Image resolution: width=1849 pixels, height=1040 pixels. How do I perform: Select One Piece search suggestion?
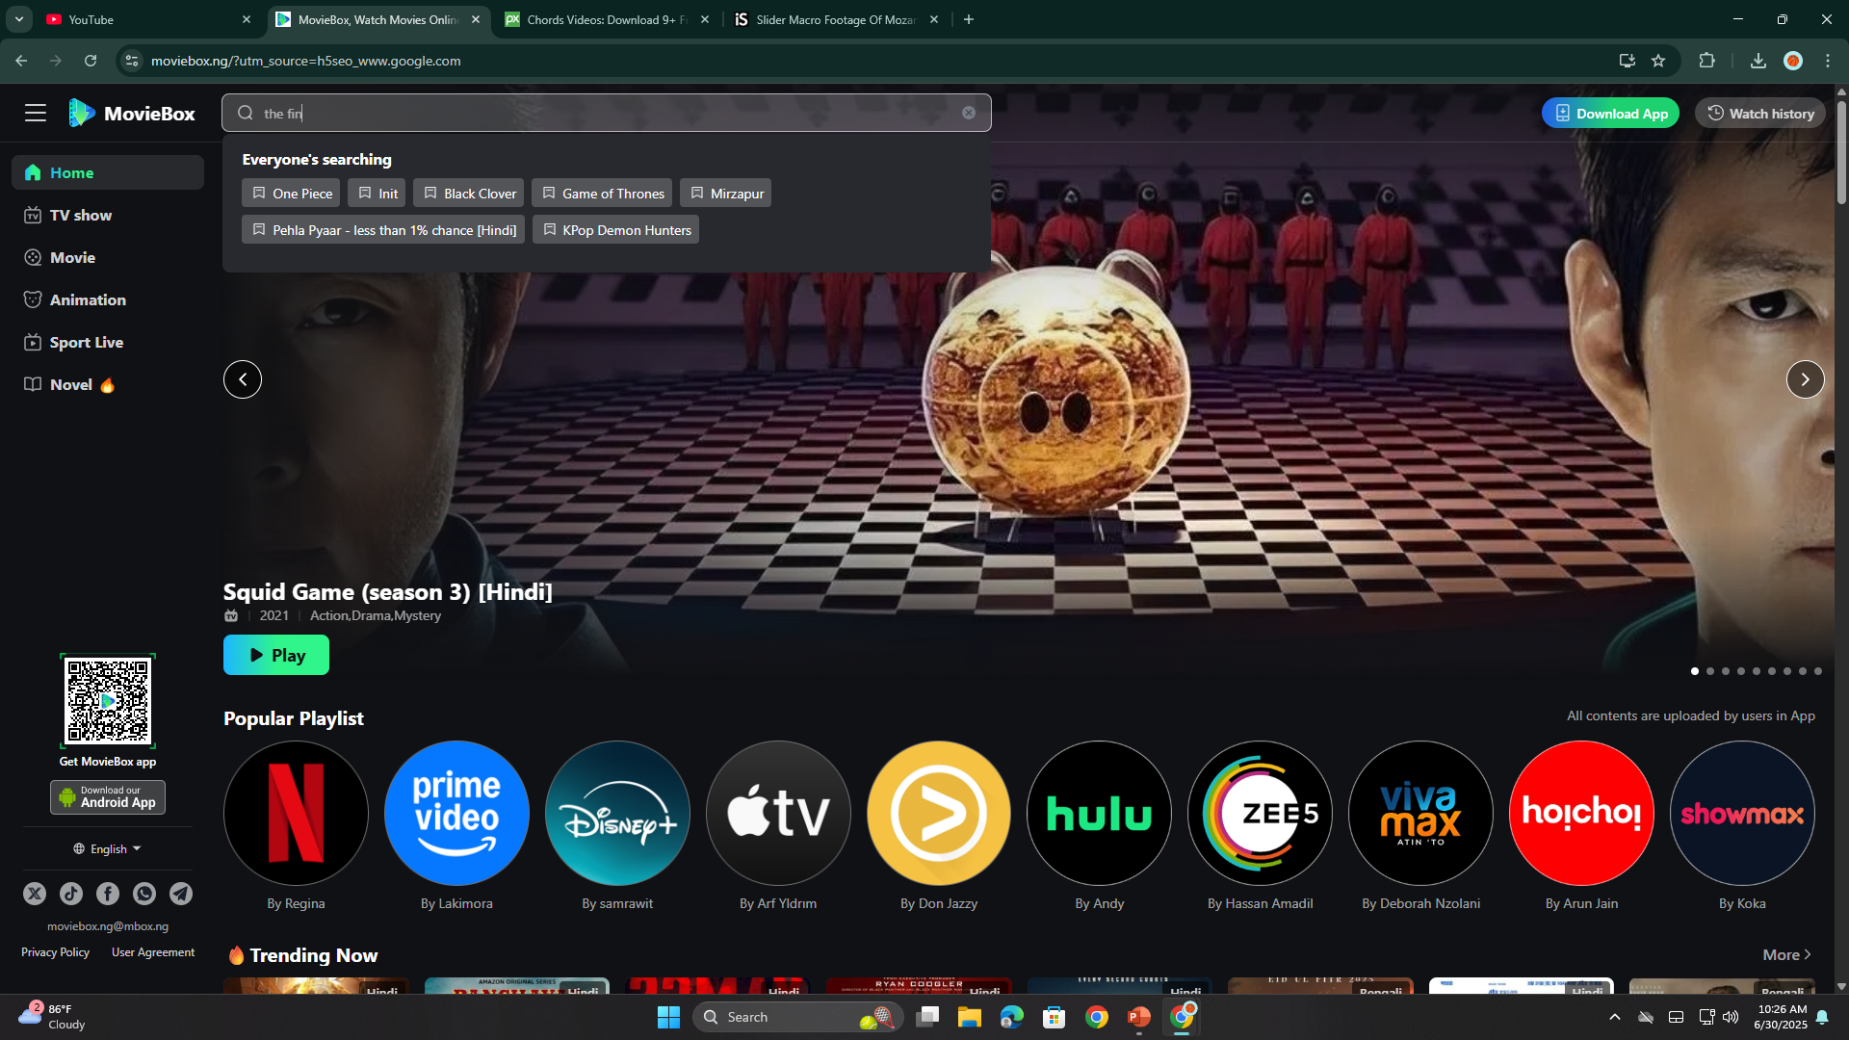pyautogui.click(x=293, y=194)
